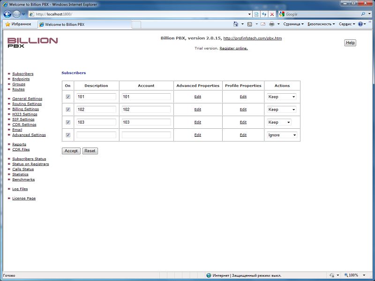This screenshot has width=375, height=281.
Task: Open the Сервис menu
Action: 347,24
